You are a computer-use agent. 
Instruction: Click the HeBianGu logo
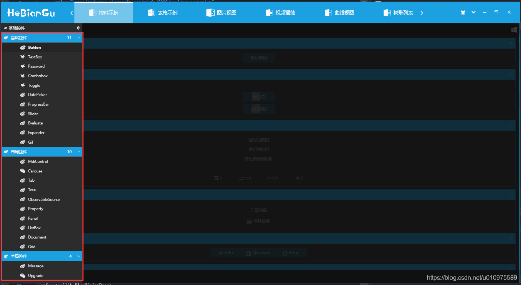(31, 13)
